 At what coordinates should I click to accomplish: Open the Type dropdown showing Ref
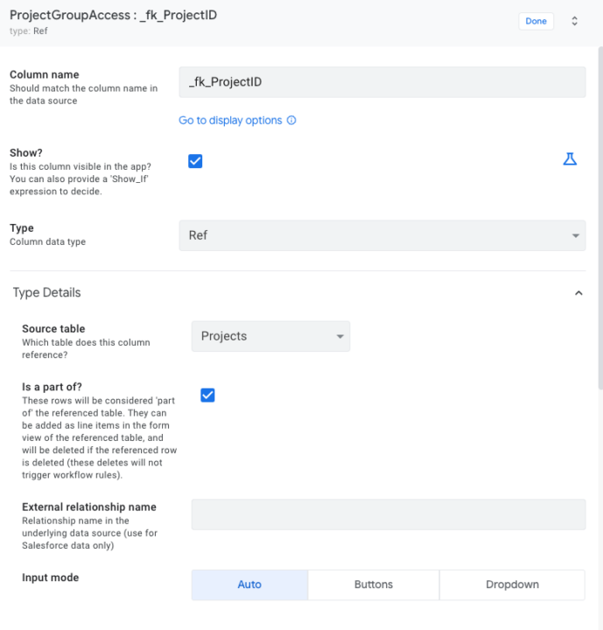point(382,235)
